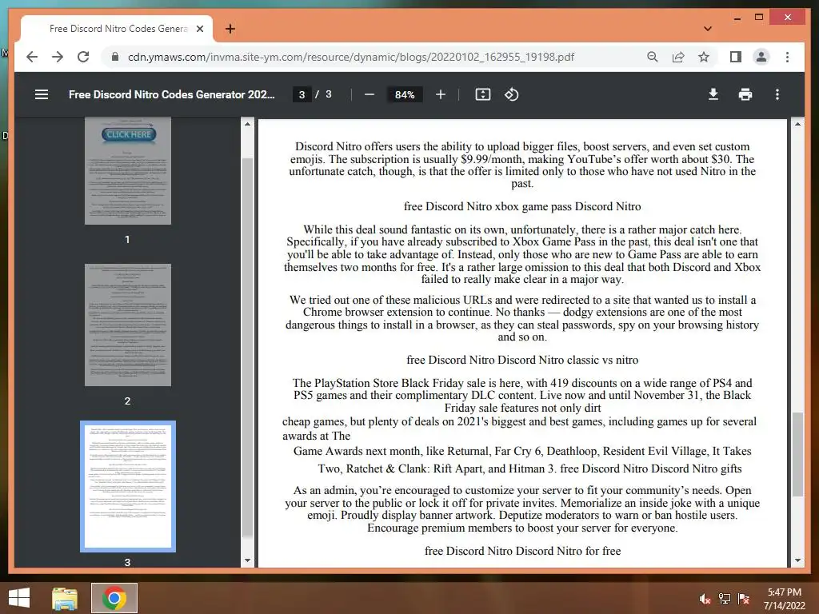Viewport: 819px width, 614px height.
Task: Go back to the previous page
Action: [x=32, y=57]
